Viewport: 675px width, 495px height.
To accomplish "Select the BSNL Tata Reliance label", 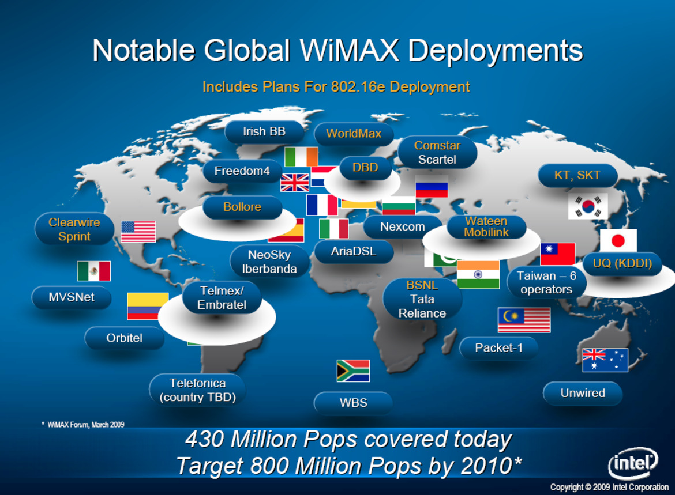I will 422,299.
